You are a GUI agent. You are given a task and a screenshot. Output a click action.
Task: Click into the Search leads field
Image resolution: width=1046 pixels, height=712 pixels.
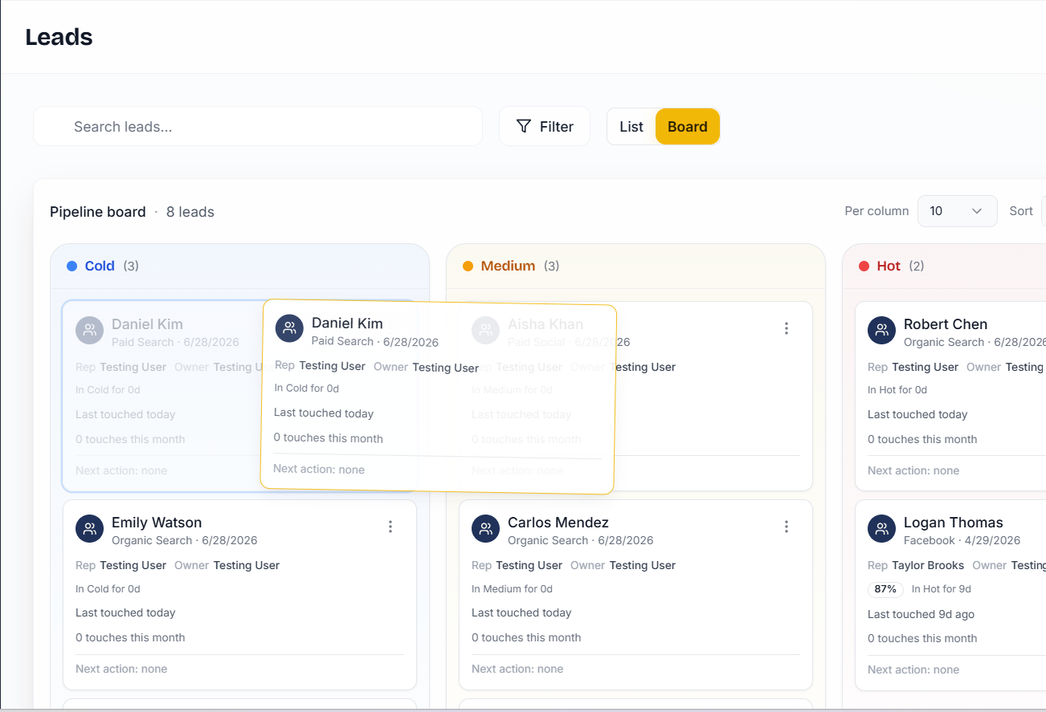tap(258, 127)
